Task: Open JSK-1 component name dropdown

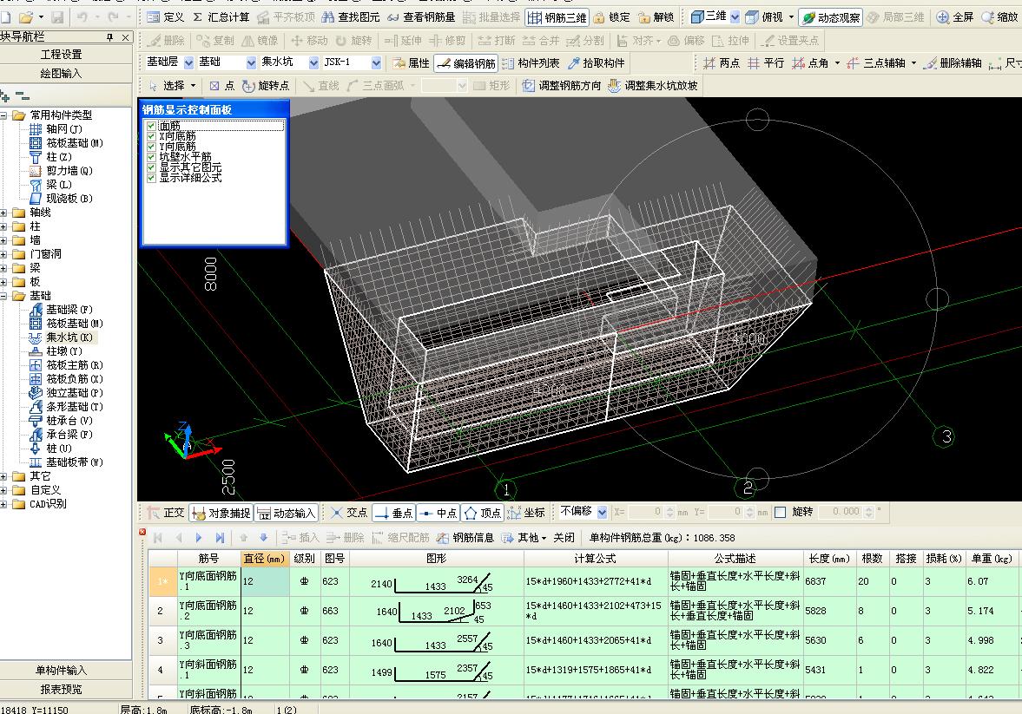Action: (x=376, y=62)
